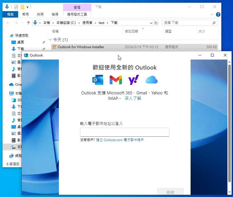This screenshot has height=197, width=233.
Task: Collapse the 今天 (1) group
Action: 50,40
